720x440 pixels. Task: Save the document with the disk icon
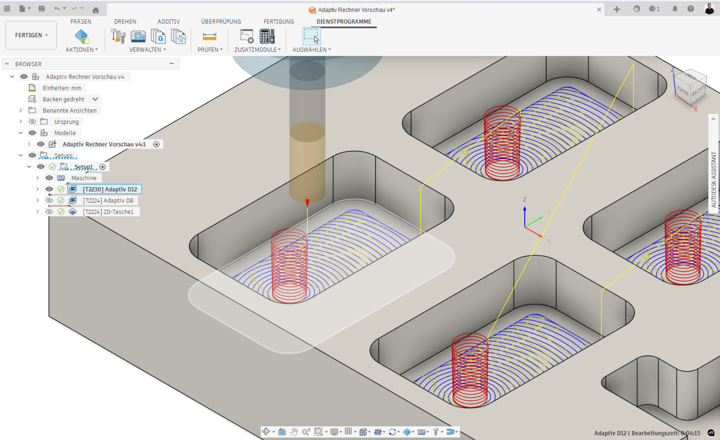click(42, 9)
